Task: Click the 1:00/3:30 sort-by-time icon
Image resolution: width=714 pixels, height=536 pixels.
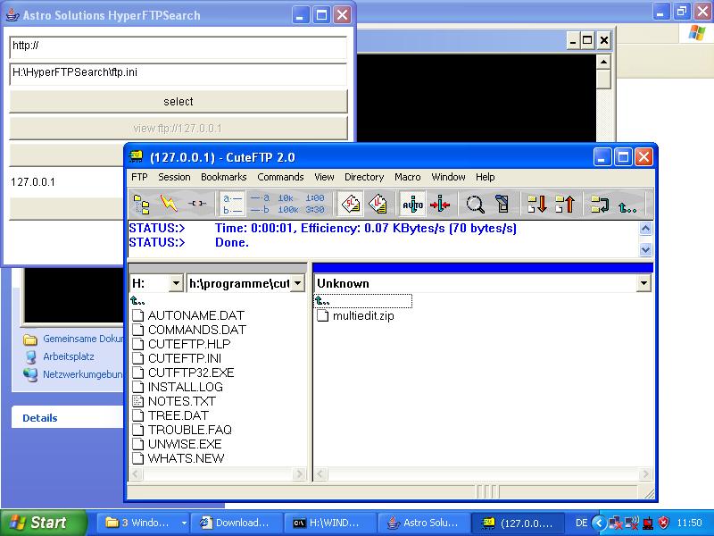Action: 315,204
